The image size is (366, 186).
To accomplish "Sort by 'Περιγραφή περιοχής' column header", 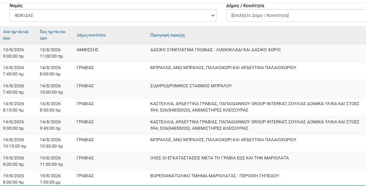I will (168, 35).
